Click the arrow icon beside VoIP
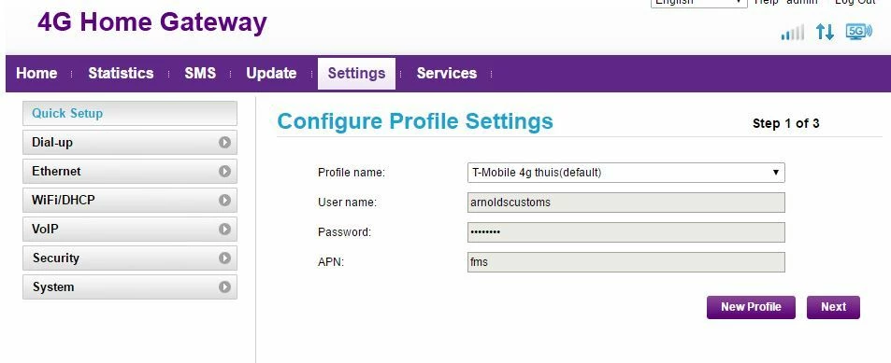Viewport: 891px width, 363px height. click(x=224, y=230)
